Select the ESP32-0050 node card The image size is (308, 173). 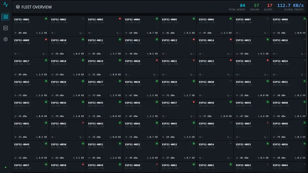pyautogui.click(x=67, y=151)
